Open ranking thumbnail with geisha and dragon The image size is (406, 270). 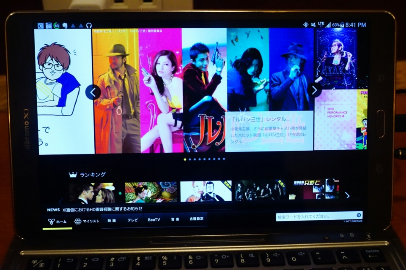coord(151,192)
